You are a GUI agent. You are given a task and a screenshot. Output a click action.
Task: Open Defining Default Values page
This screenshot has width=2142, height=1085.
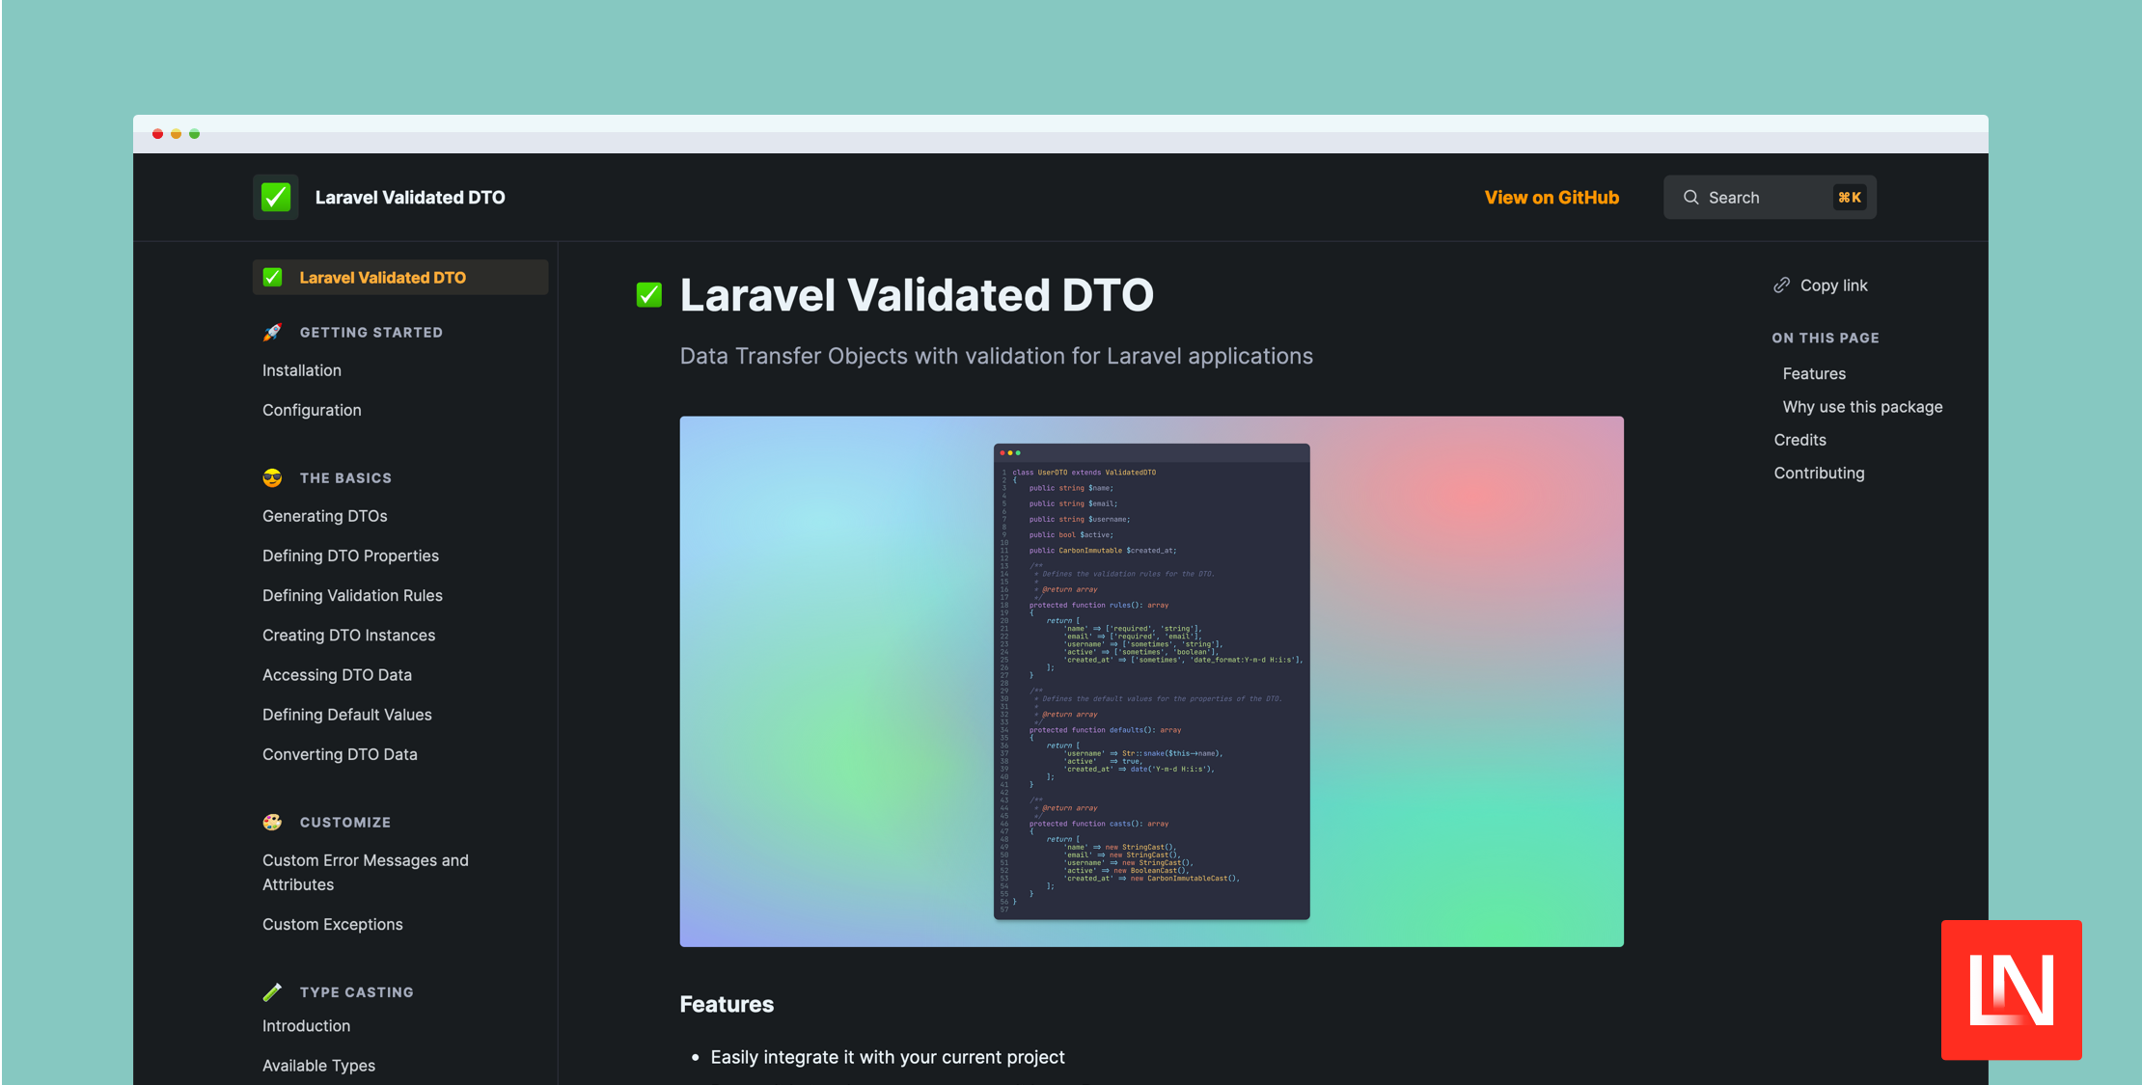[x=347, y=715]
